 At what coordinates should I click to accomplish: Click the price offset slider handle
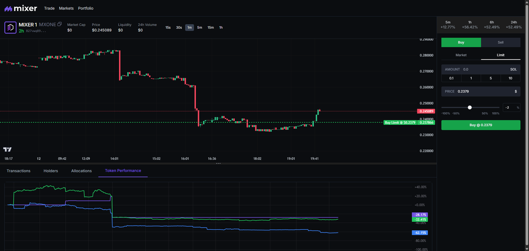tap(469, 108)
